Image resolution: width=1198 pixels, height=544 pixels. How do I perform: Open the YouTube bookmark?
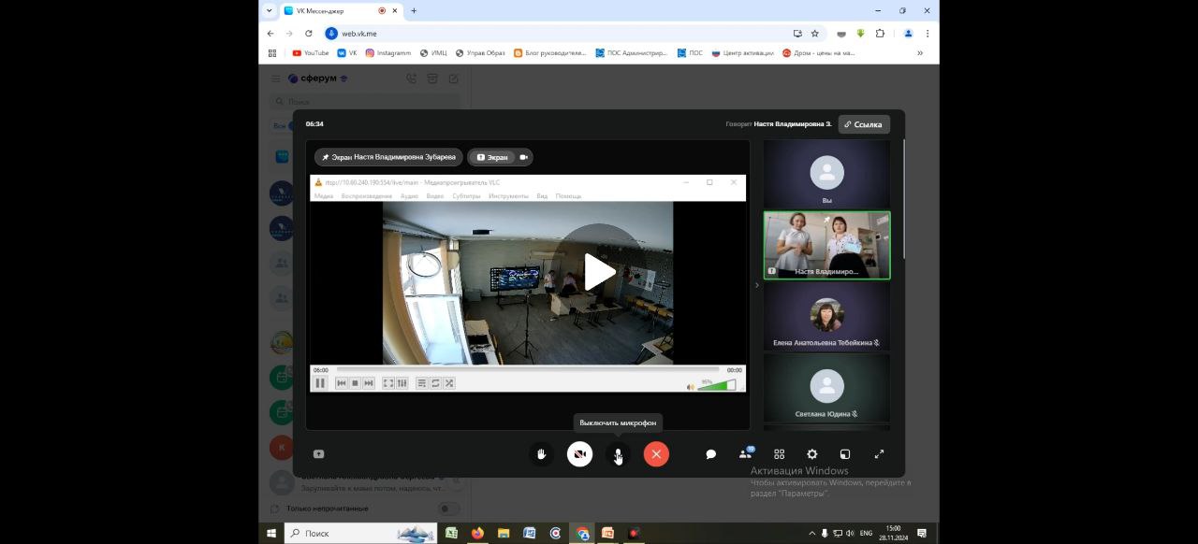pos(311,53)
